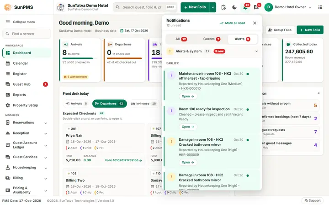Open the Damage in room 108 Oct 20 first alert

pyautogui.click(x=188, y=162)
